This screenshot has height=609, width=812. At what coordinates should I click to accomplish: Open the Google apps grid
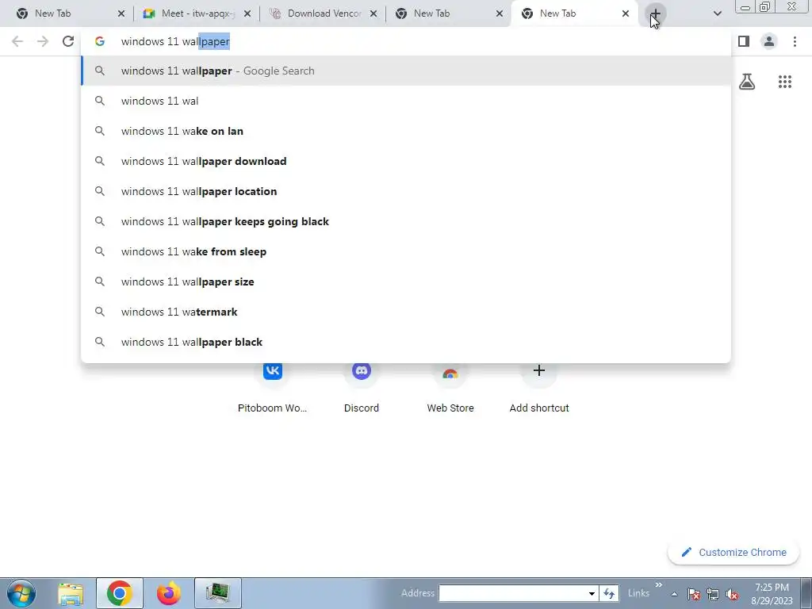point(785,82)
